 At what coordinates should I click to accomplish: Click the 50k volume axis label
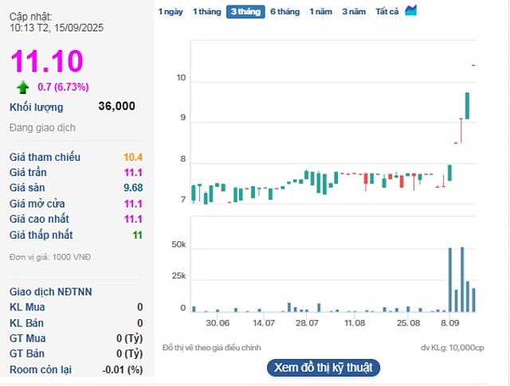[178, 246]
